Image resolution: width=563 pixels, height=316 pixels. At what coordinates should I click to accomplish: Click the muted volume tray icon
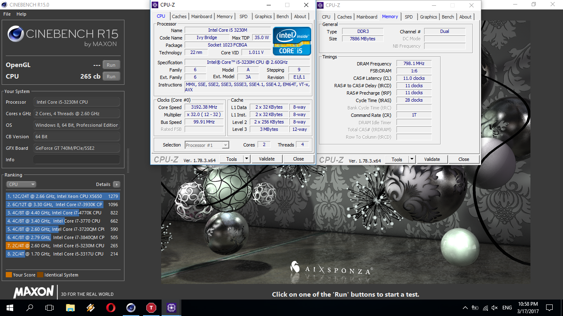(x=495, y=308)
